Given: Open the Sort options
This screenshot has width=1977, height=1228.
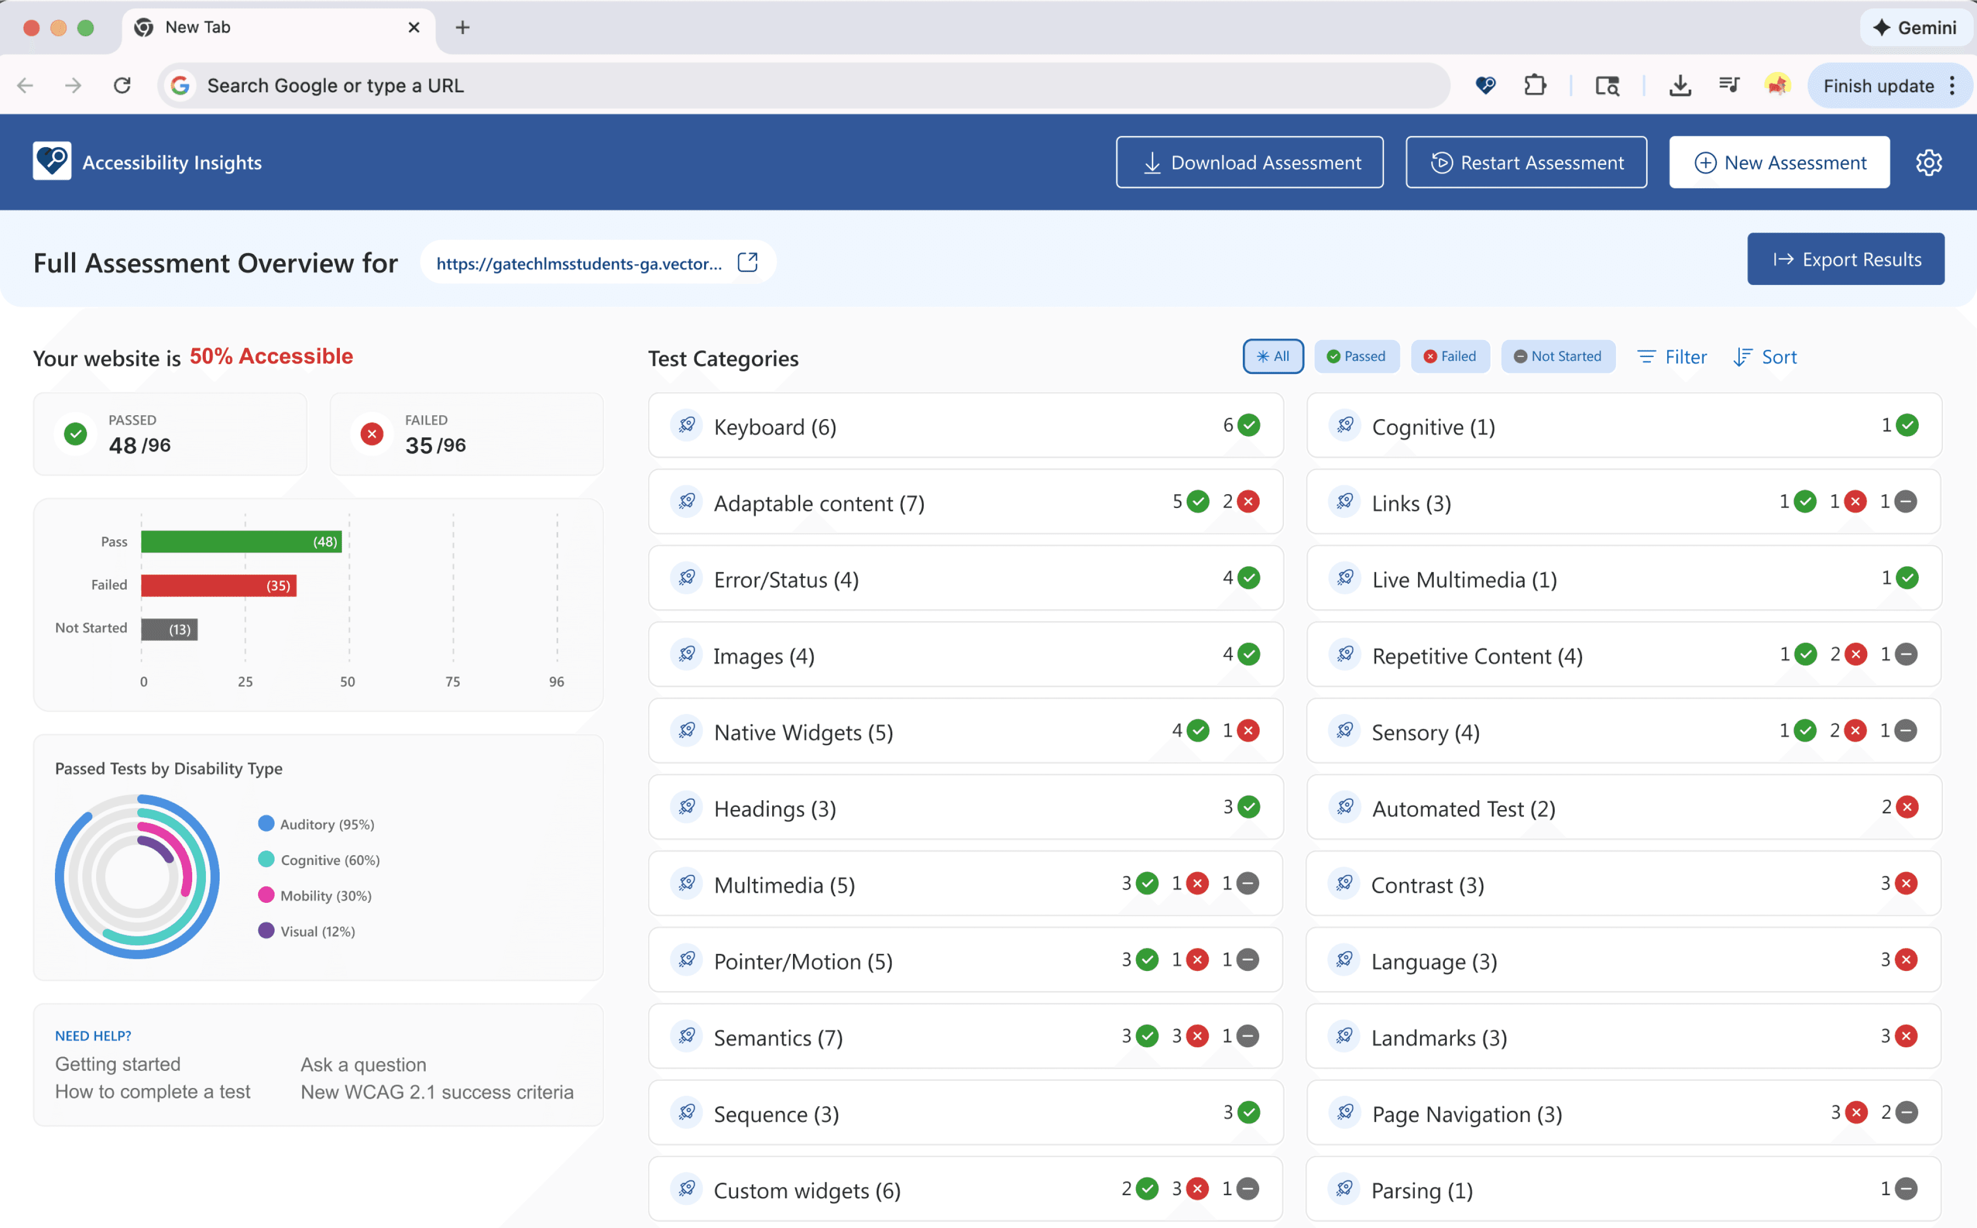Looking at the screenshot, I should [x=1765, y=356].
